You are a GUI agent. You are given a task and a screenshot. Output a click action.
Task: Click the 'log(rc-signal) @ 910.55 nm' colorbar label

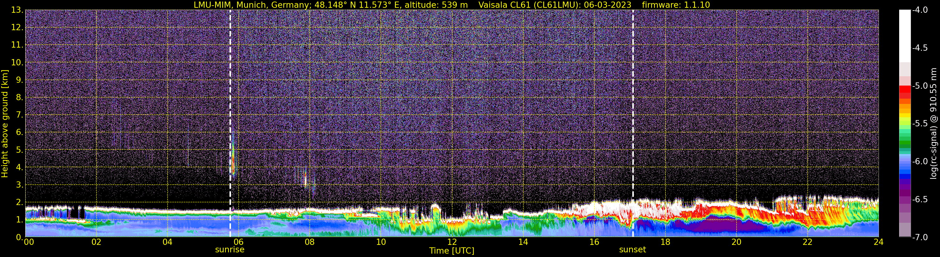coord(933,124)
